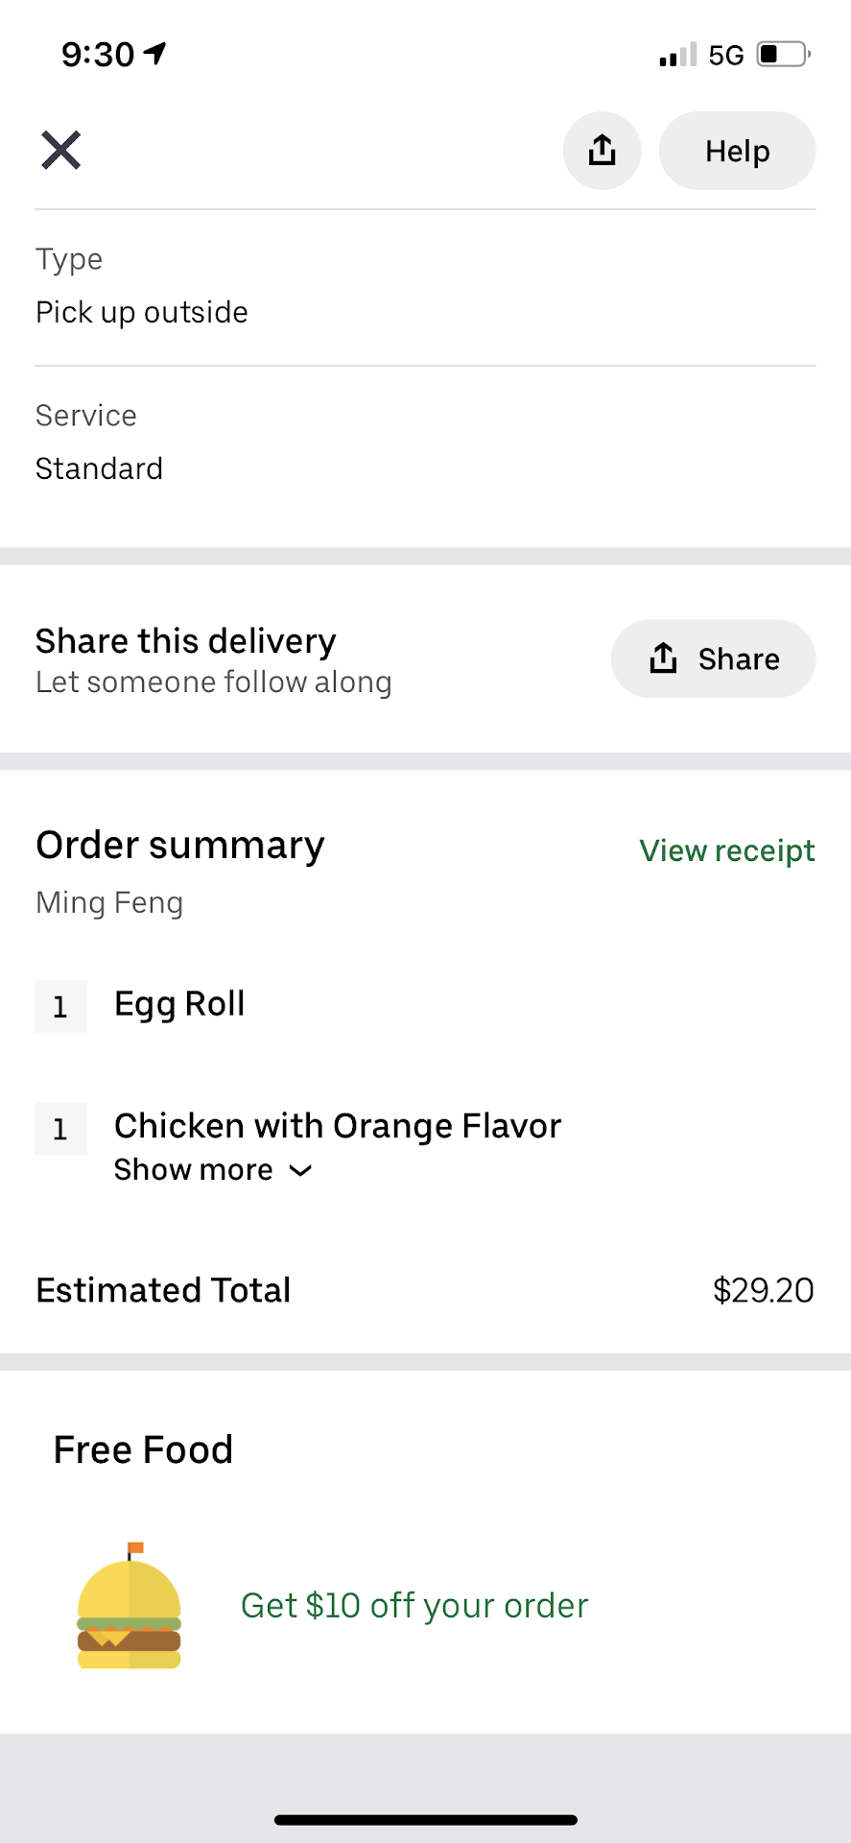
Task: Tap Share button to share delivery
Action: point(713,658)
